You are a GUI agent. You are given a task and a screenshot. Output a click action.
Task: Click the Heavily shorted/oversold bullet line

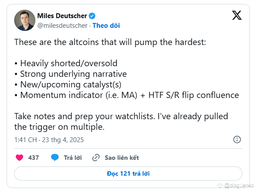(x=66, y=63)
